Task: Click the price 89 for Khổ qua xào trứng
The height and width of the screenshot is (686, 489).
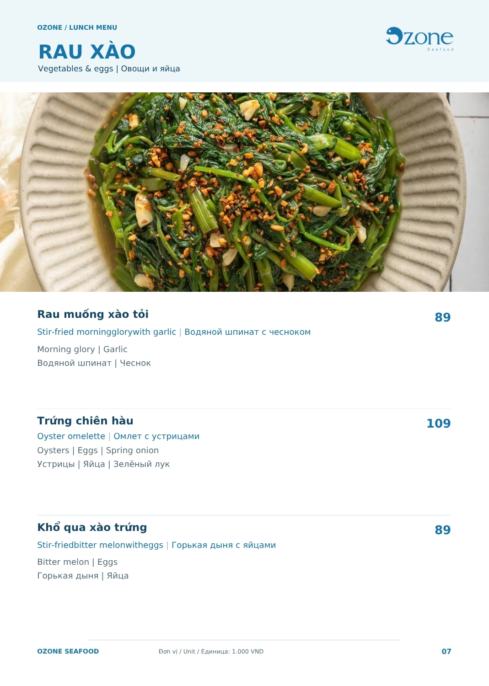Action: pyautogui.click(x=442, y=530)
